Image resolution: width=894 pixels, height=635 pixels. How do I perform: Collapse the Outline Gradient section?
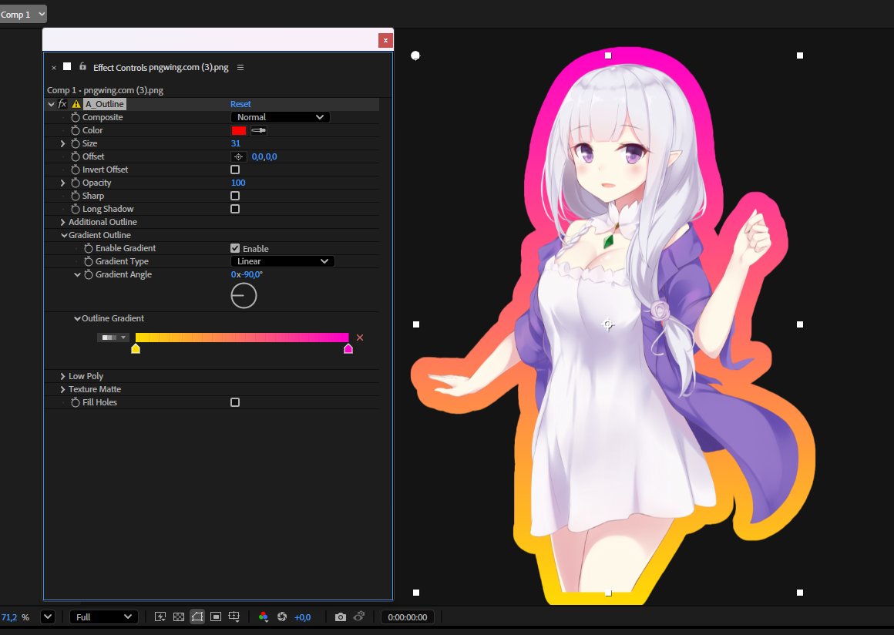(x=77, y=318)
